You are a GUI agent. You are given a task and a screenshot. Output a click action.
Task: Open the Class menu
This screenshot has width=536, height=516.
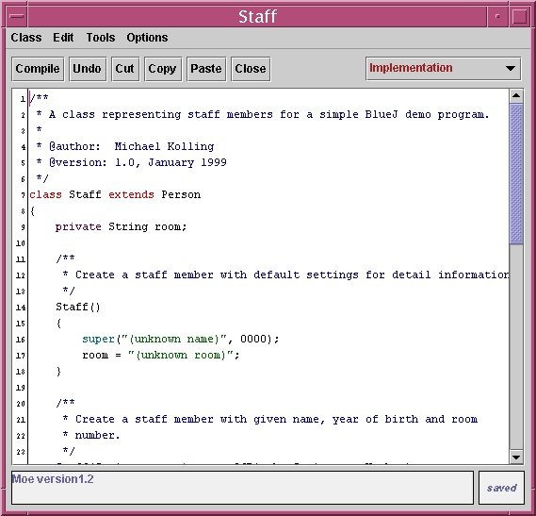pyautogui.click(x=26, y=38)
